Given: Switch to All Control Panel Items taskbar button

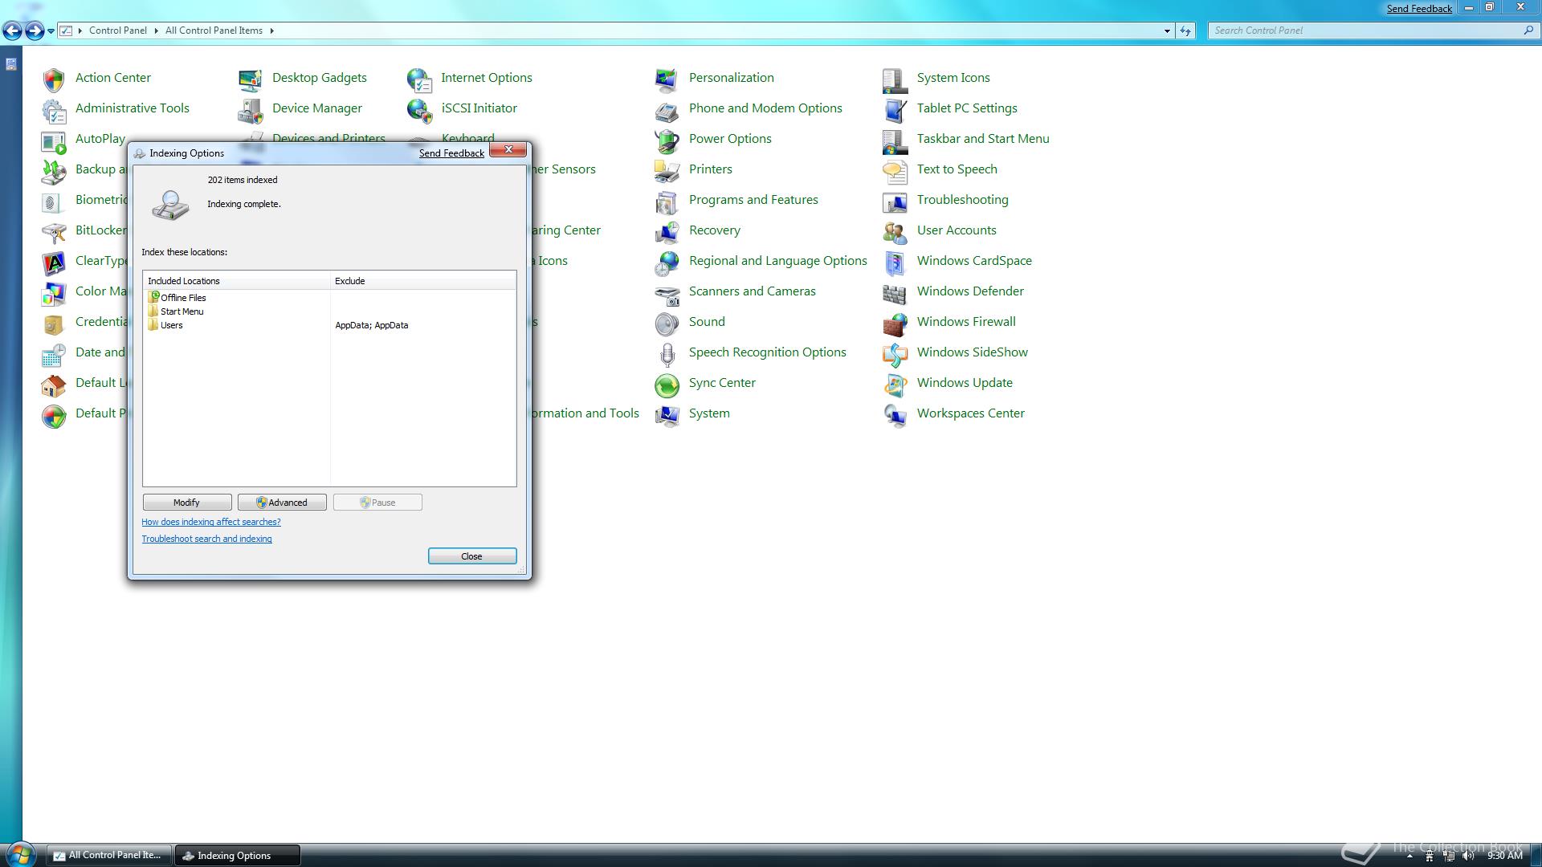Looking at the screenshot, I should [x=109, y=855].
